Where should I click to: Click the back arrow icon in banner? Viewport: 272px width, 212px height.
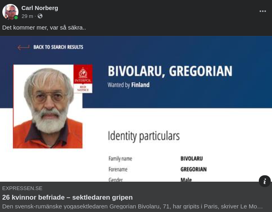coord(23,47)
